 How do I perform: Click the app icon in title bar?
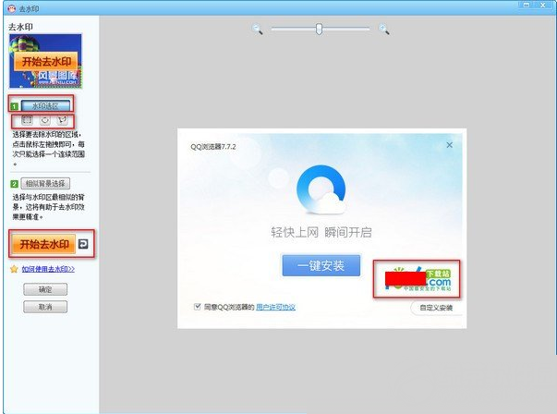coord(12,8)
